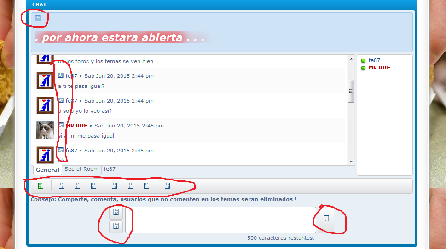Switch to the Secret Room tab

tap(81, 169)
